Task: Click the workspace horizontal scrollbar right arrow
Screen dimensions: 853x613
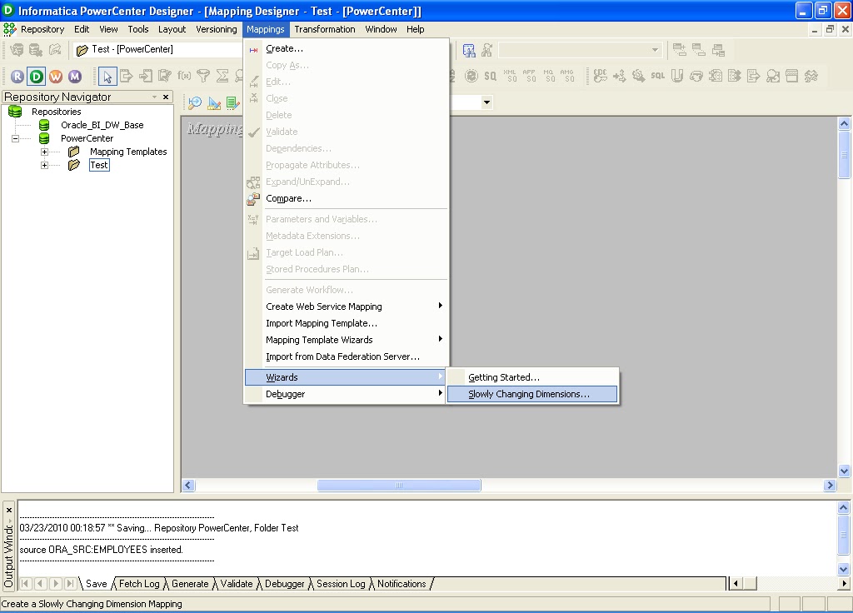Action: pyautogui.click(x=829, y=486)
